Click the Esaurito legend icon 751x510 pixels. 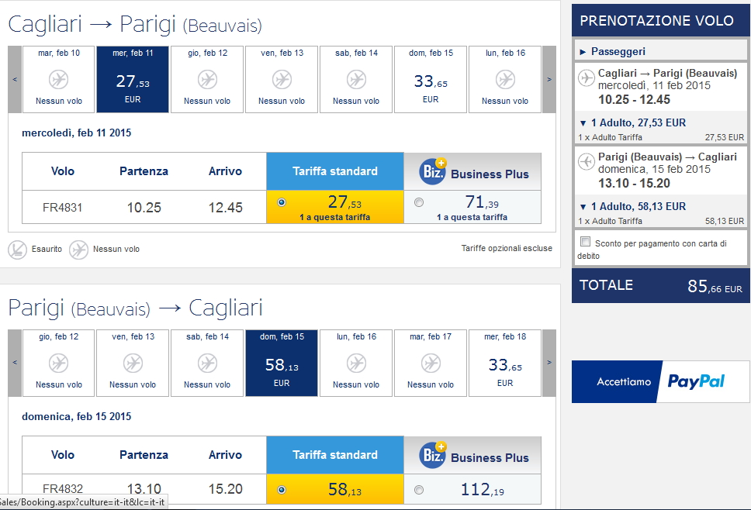pyautogui.click(x=17, y=250)
